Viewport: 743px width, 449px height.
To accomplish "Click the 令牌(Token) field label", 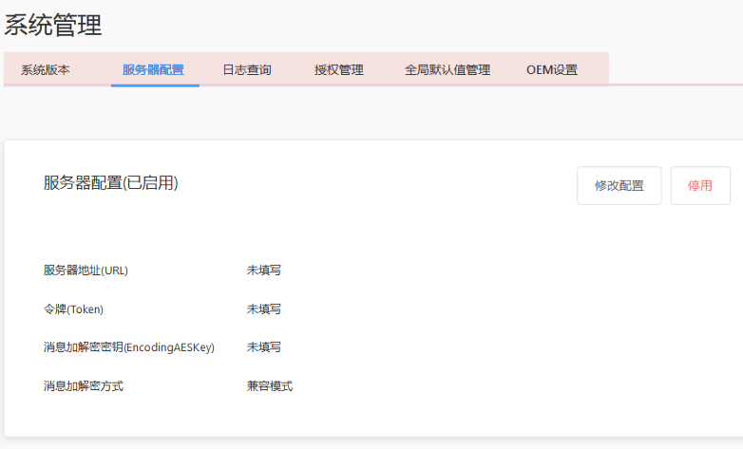I will (x=73, y=309).
